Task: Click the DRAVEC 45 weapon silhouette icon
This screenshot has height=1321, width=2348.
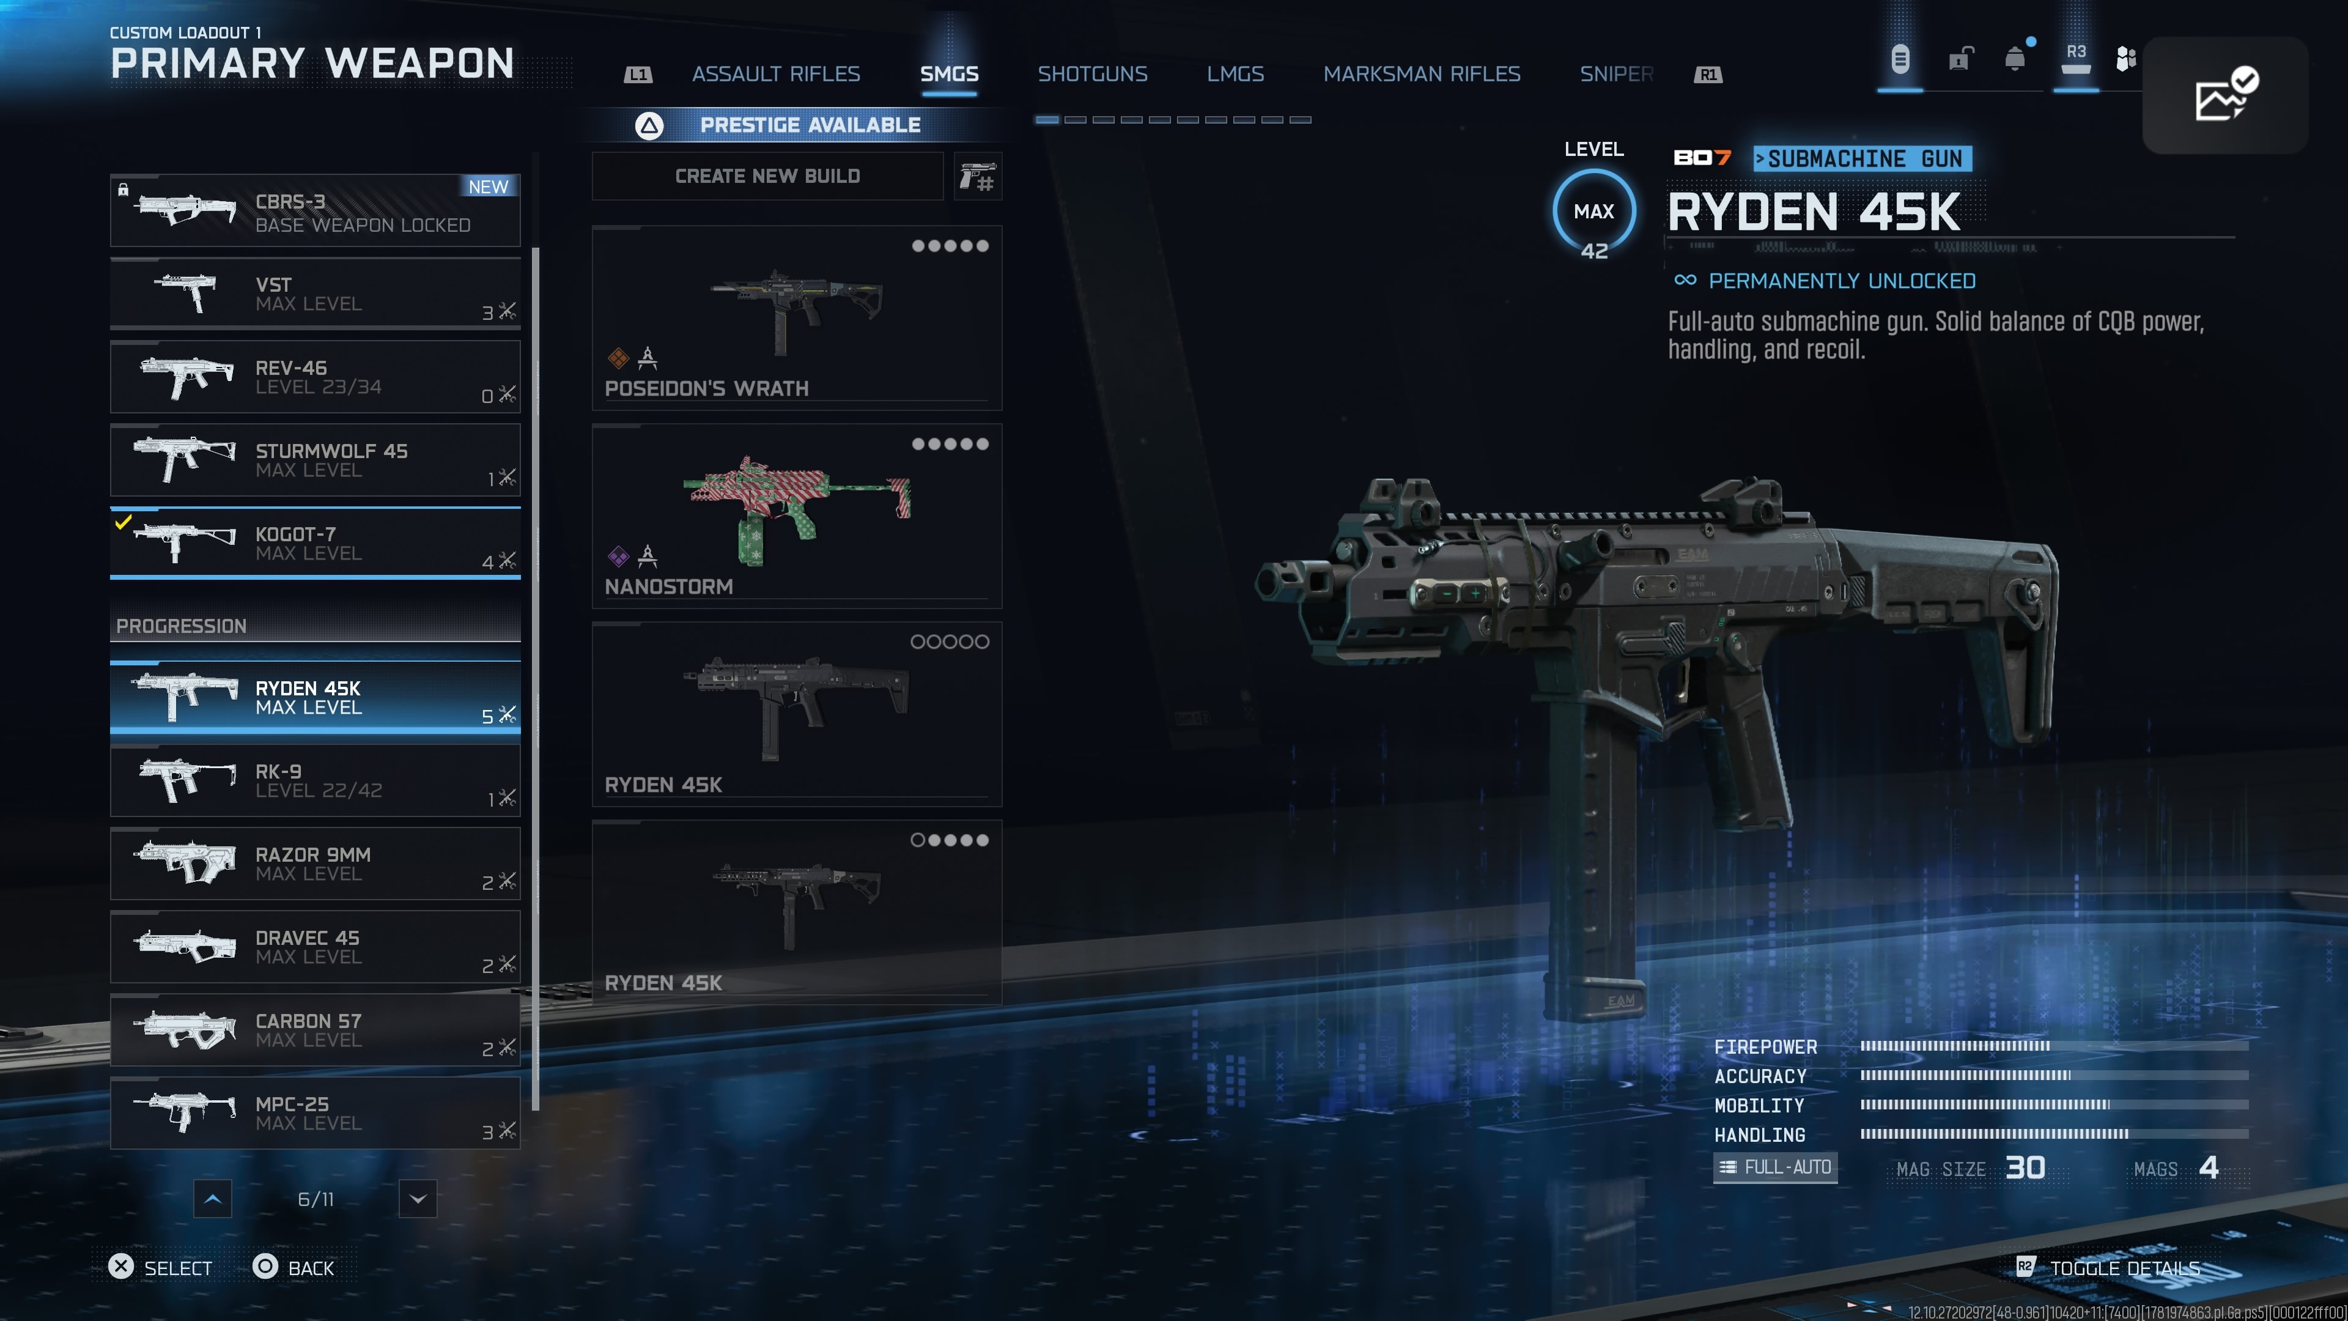Action: (185, 945)
